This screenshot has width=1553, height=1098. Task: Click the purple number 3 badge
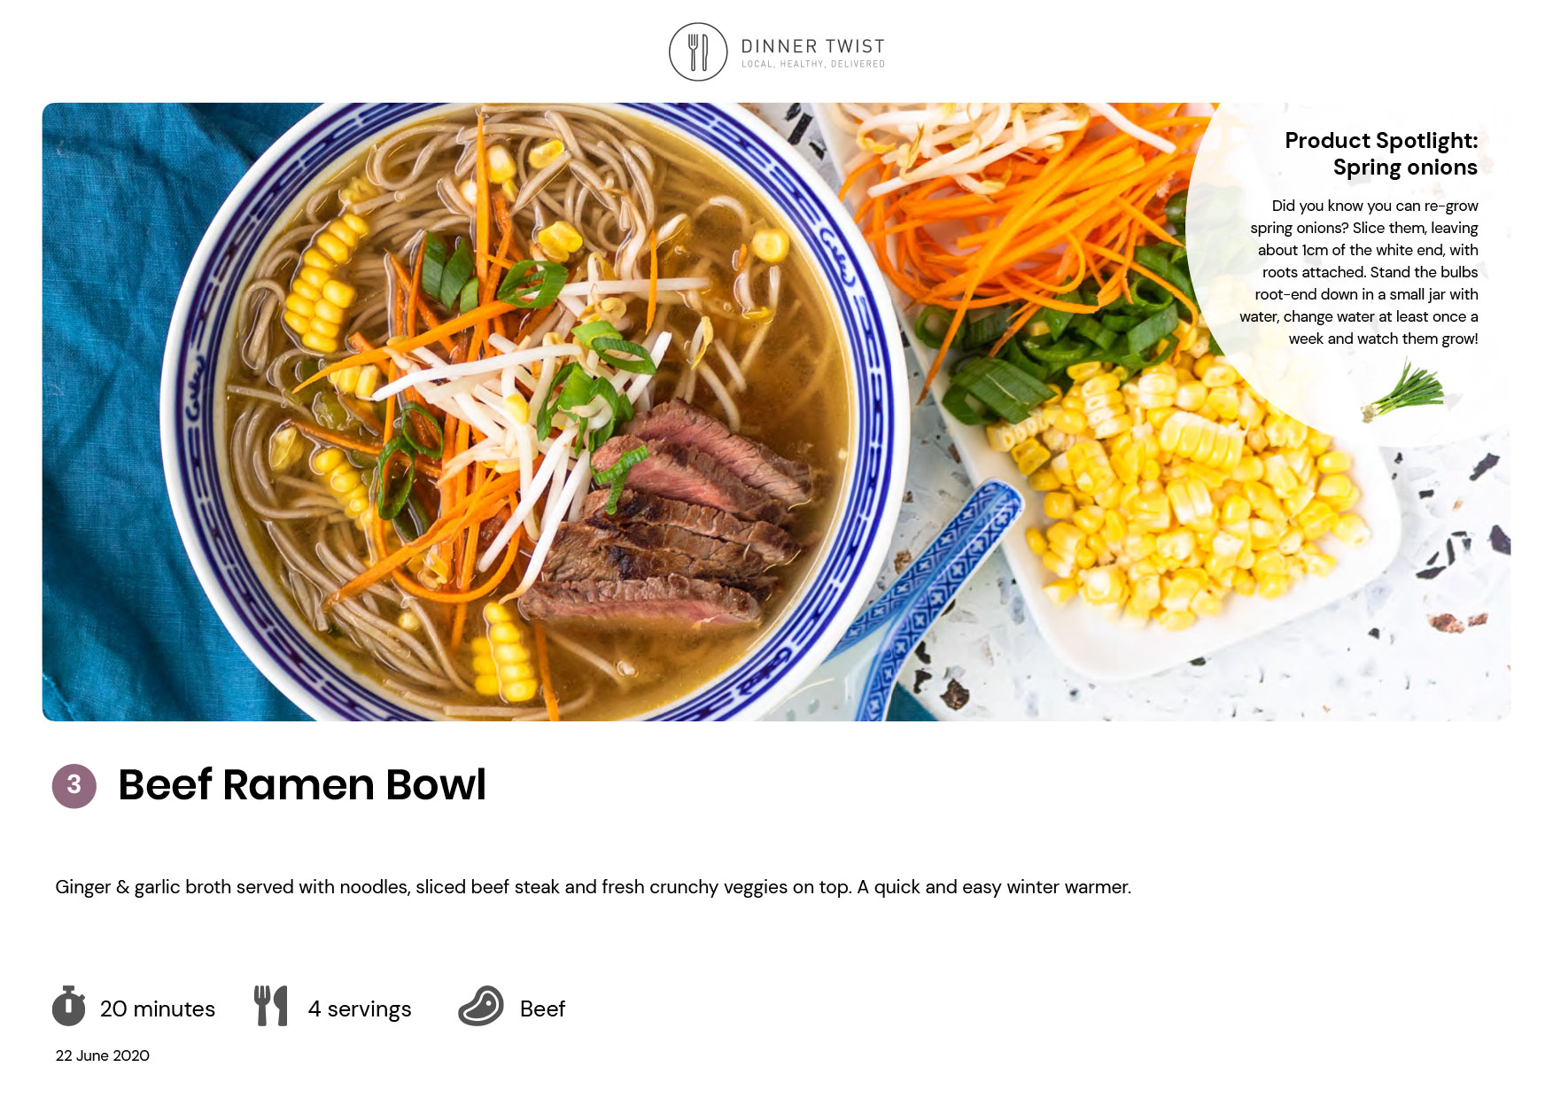tap(74, 785)
